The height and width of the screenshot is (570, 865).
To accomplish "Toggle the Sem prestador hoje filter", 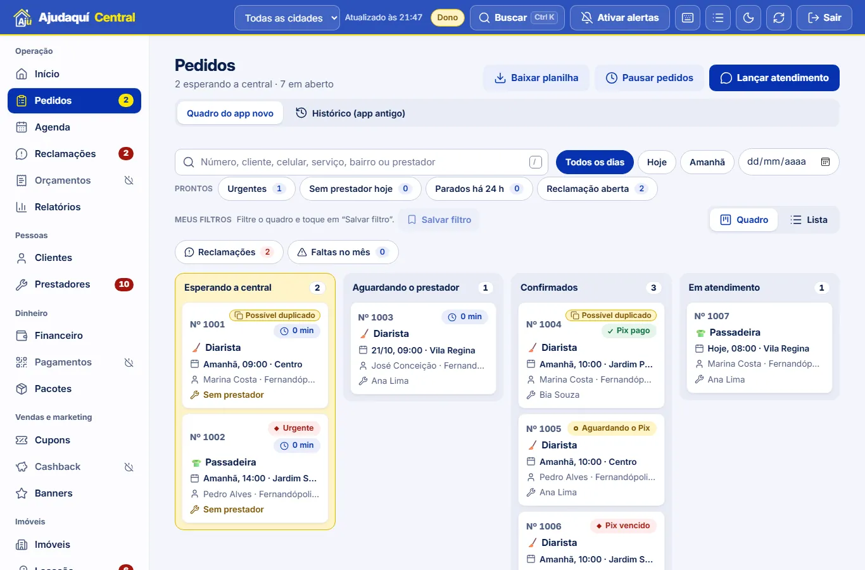I will pyautogui.click(x=360, y=189).
